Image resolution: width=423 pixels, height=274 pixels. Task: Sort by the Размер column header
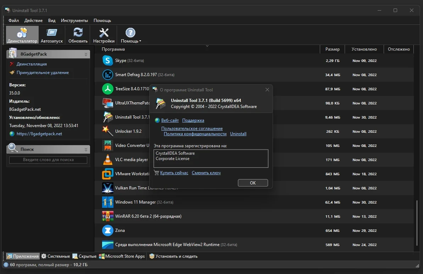pyautogui.click(x=332, y=49)
